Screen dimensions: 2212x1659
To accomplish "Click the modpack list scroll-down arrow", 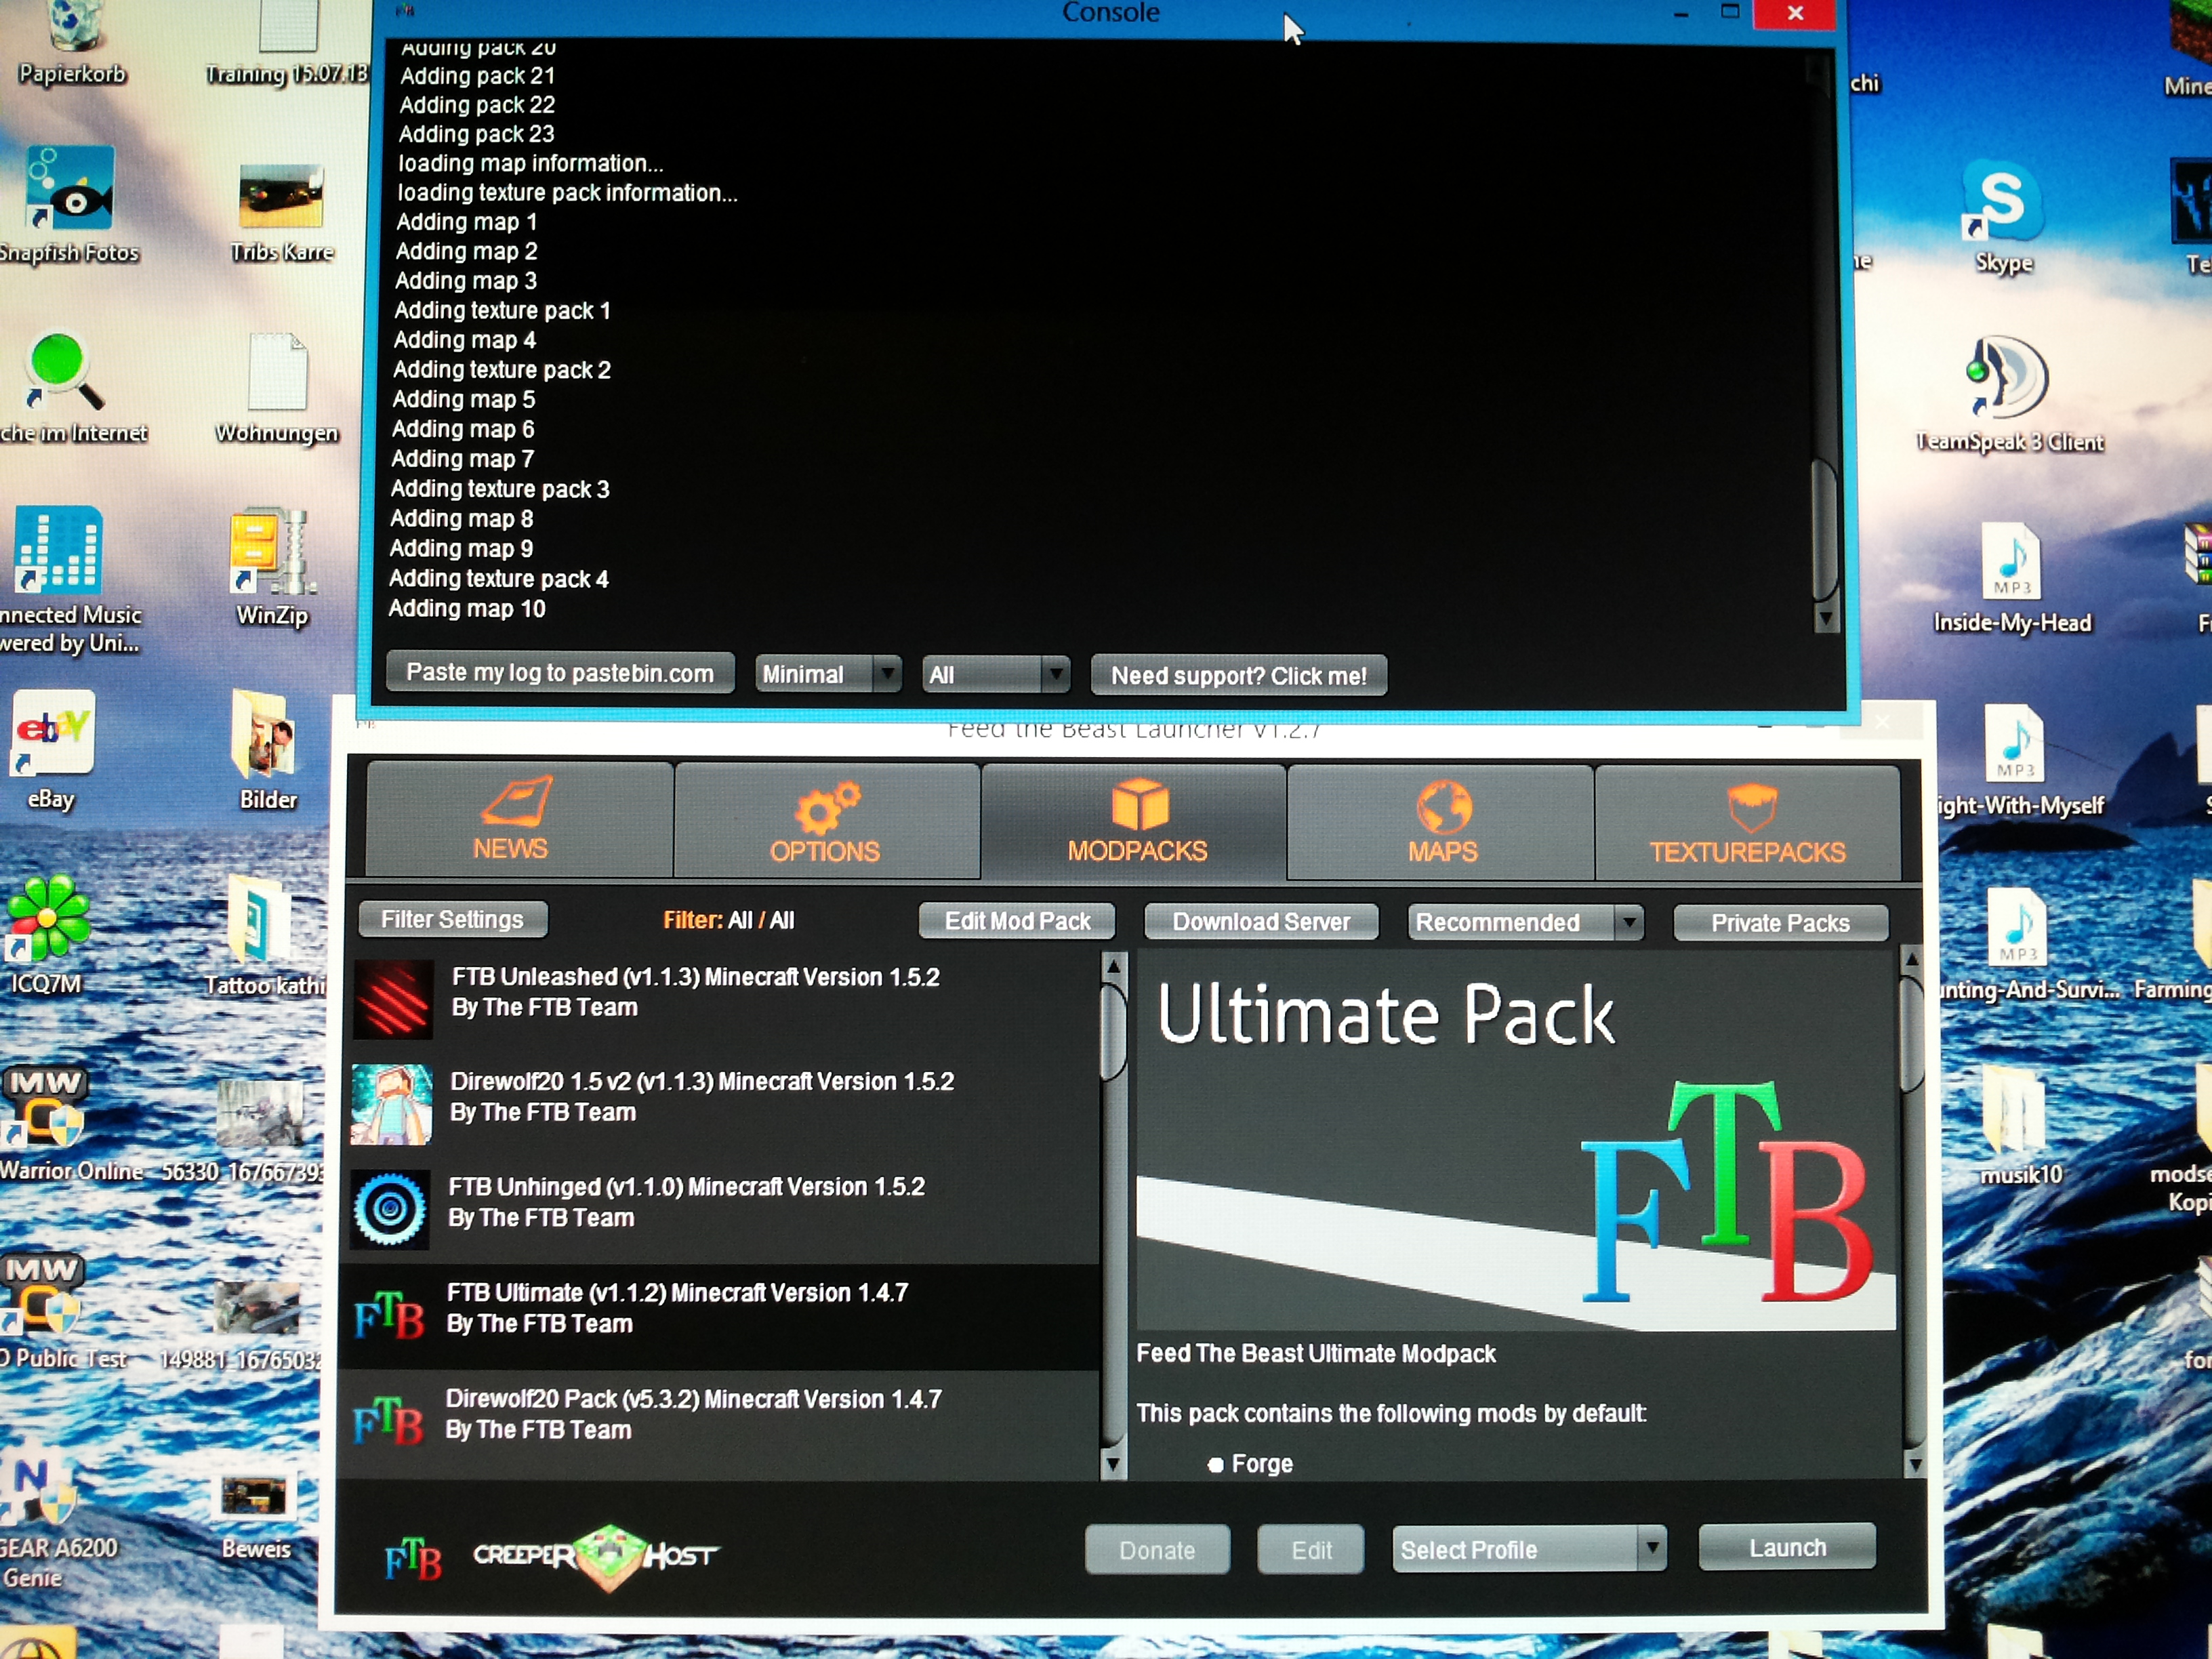I will (x=1113, y=1465).
